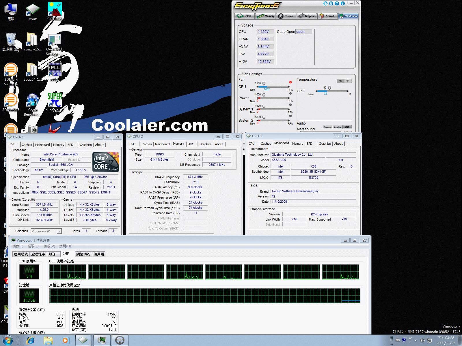Open Caches tab in left CPU-Z window

click(27, 145)
